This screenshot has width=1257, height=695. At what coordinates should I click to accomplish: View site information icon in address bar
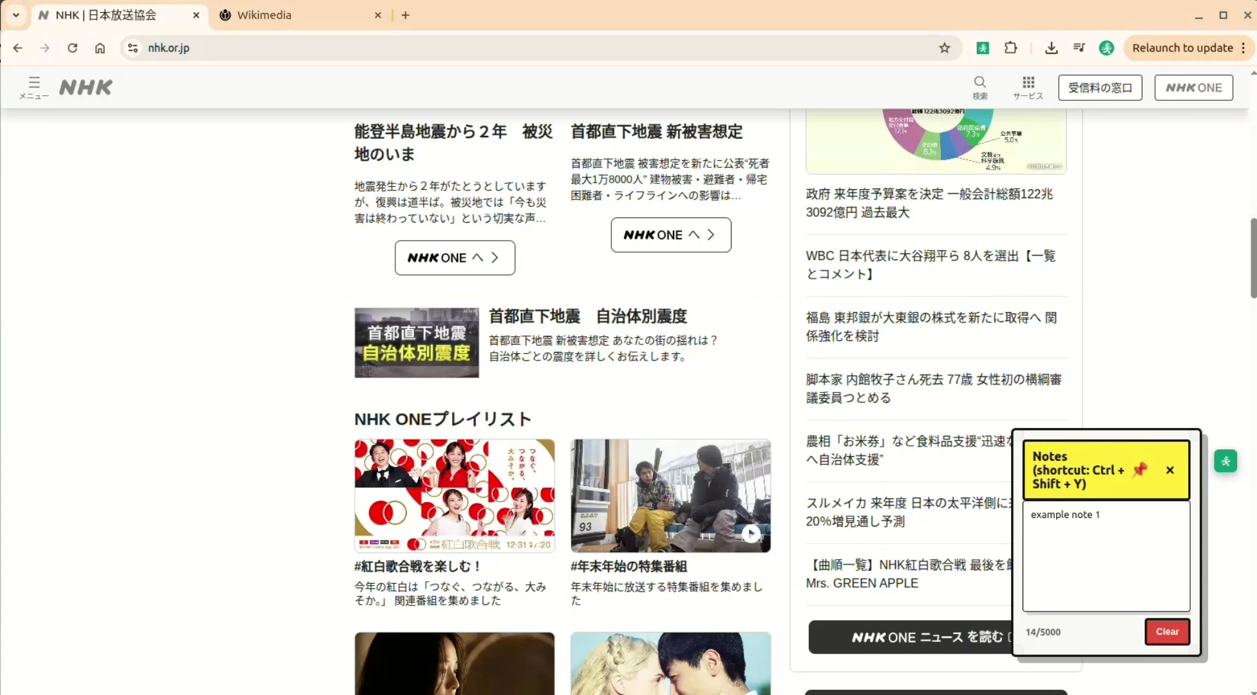133,48
